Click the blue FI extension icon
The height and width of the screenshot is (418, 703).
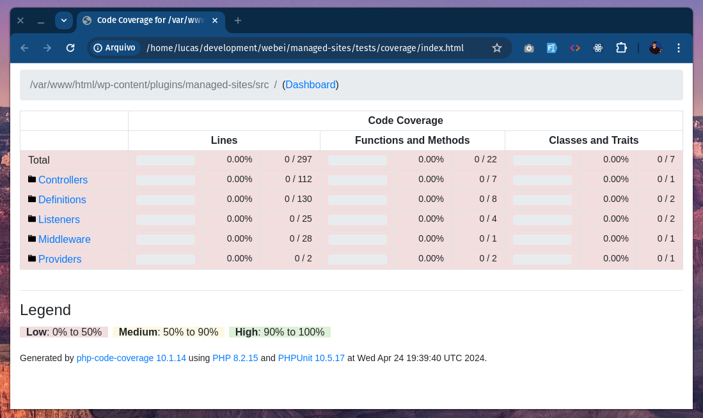point(552,48)
